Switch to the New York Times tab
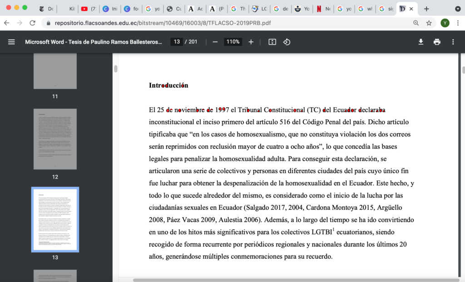Image resolution: width=465 pixels, height=282 pixels. (46, 9)
